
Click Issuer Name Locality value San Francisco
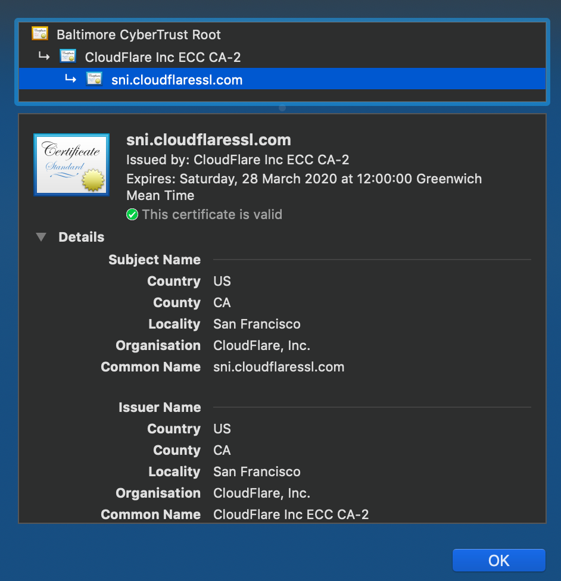point(257,471)
